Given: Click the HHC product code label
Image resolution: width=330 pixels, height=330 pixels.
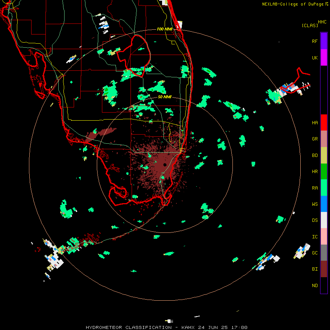Looking at the screenshot, I should pyautogui.click(x=322, y=22).
